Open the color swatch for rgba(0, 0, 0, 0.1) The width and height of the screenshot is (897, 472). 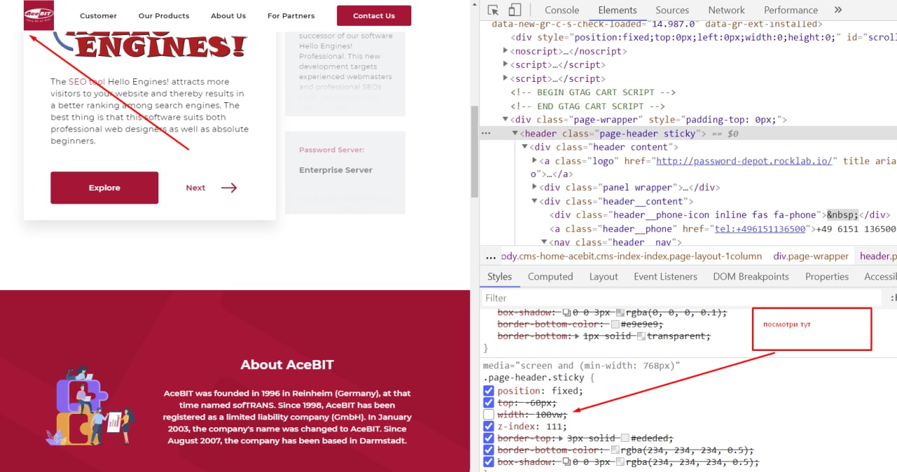(619, 312)
